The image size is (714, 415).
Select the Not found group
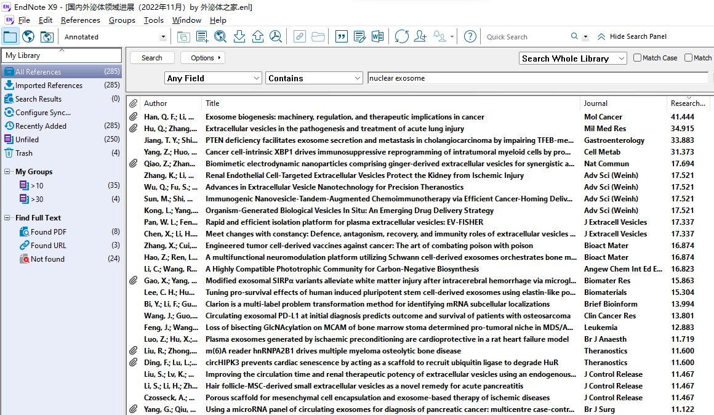point(62,259)
